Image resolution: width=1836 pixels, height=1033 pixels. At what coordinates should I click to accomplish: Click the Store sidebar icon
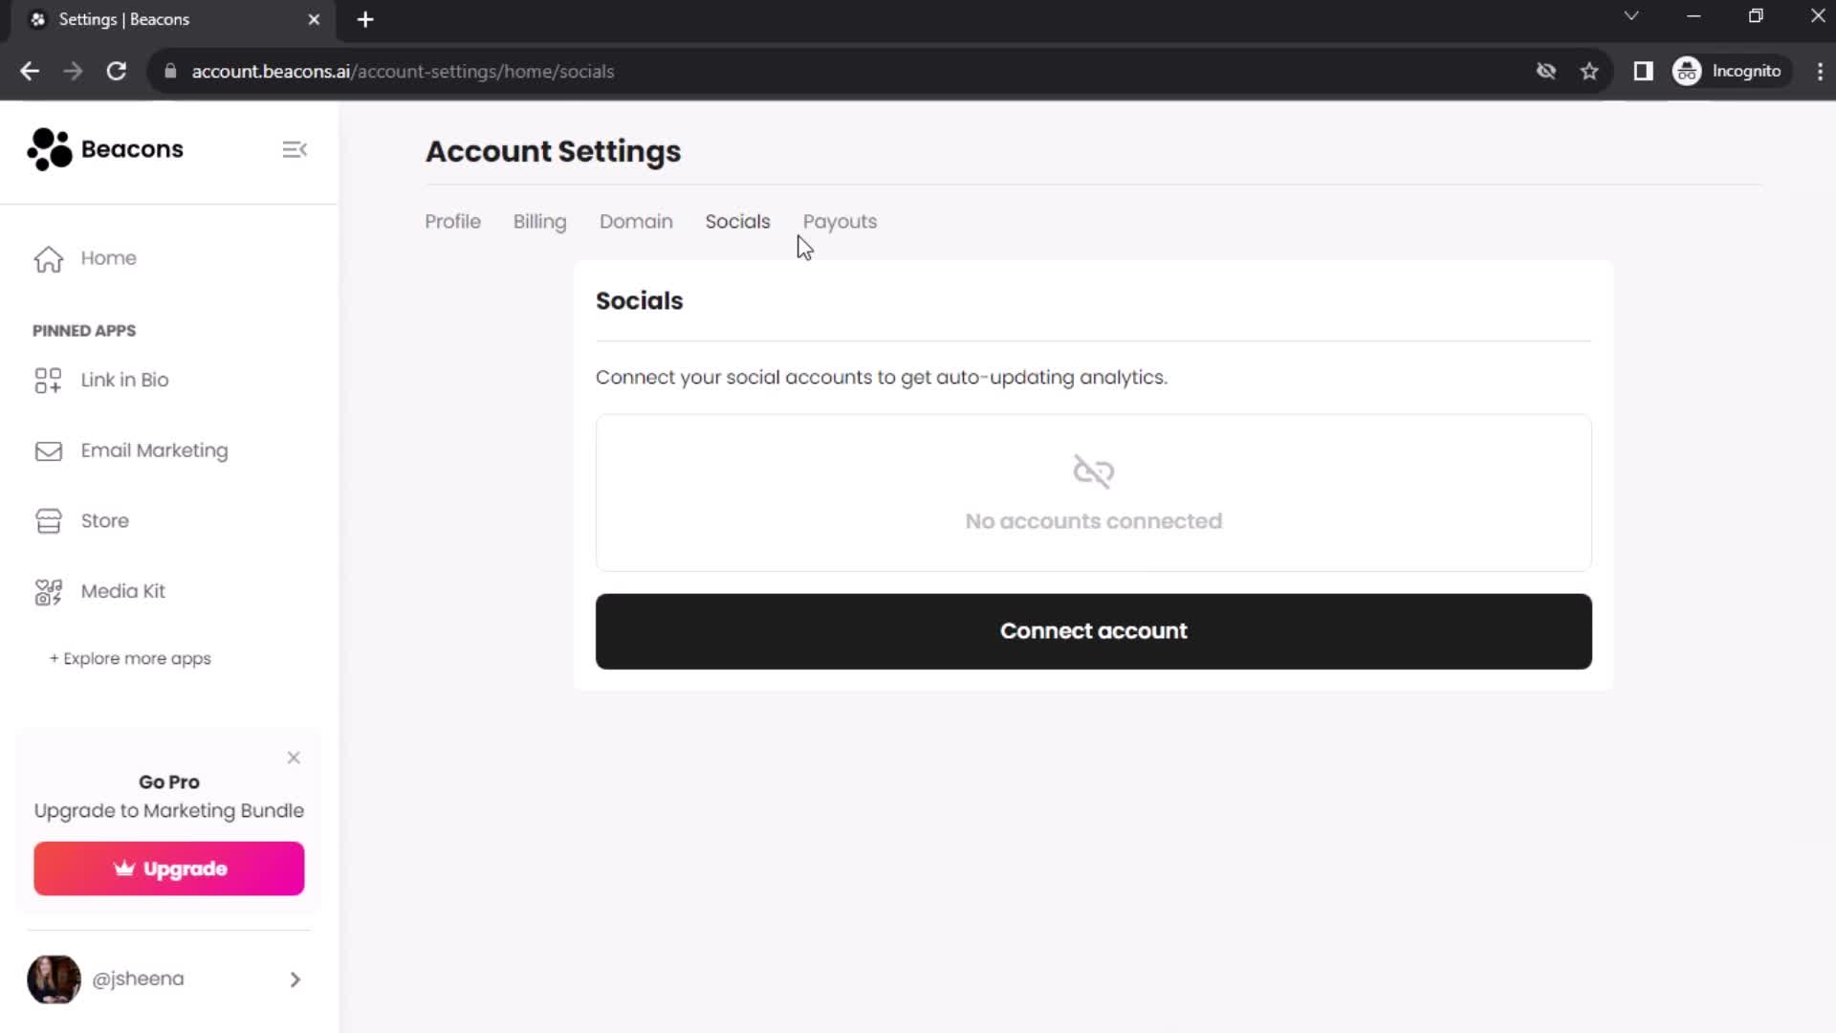48,519
